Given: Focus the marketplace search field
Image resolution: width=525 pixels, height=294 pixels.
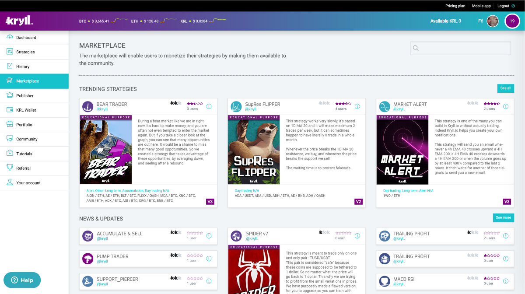Looking at the screenshot, I should pos(460,48).
